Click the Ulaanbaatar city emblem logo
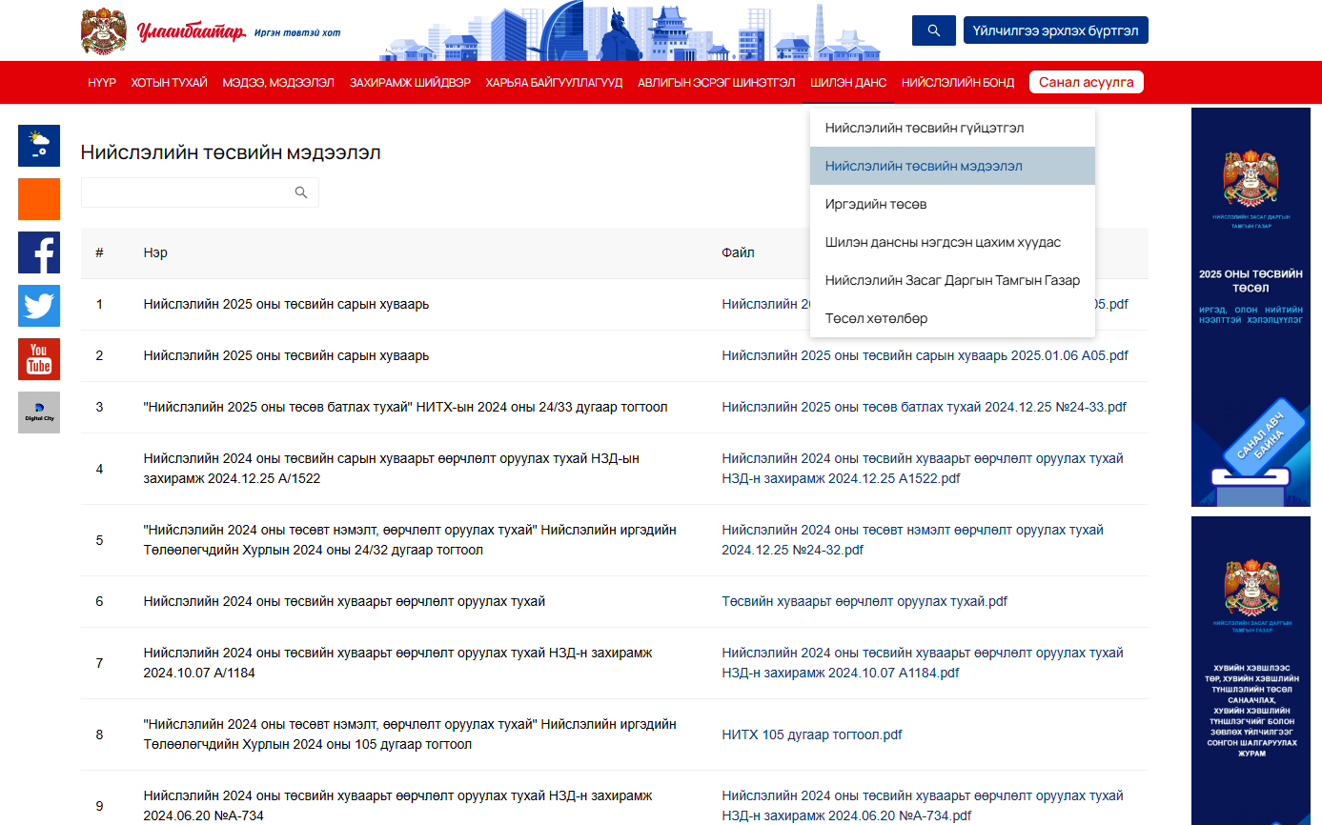Image resolution: width=1322 pixels, height=825 pixels. tap(104, 31)
